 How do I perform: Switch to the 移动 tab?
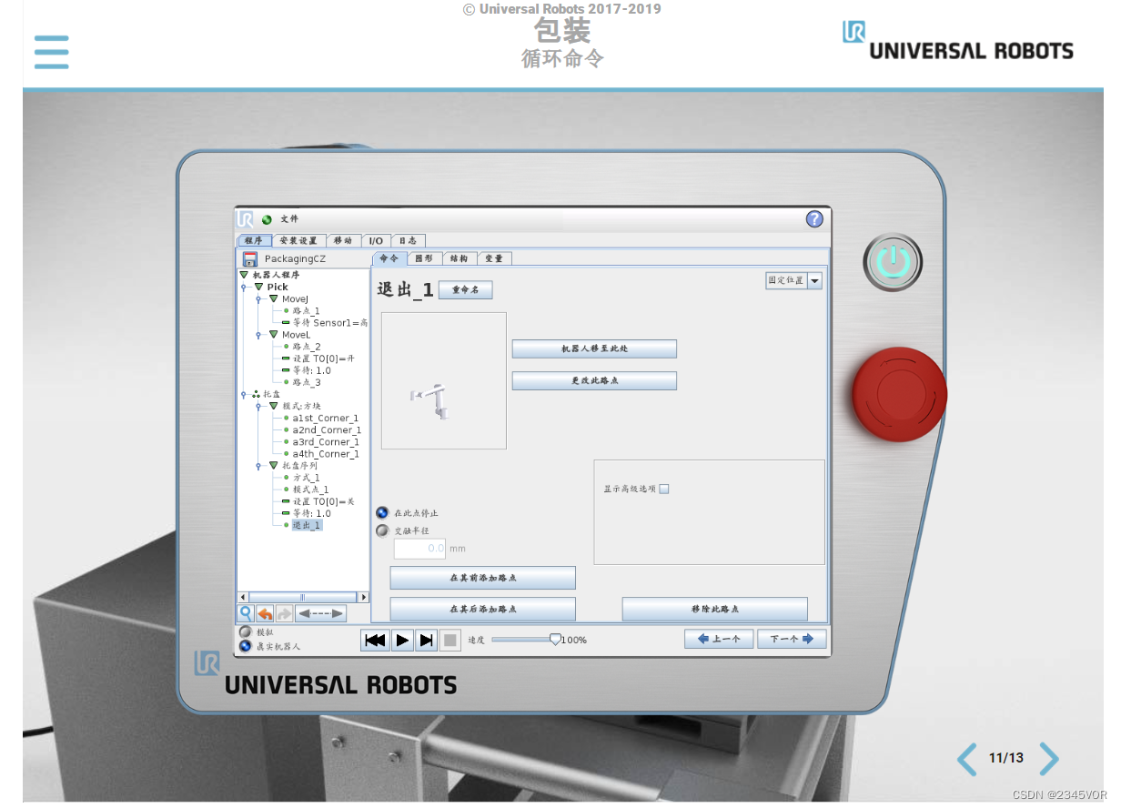[x=343, y=240]
